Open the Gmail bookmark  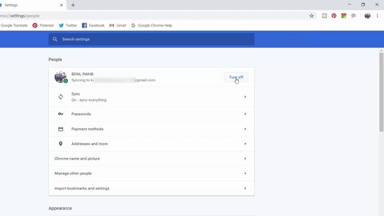click(118, 25)
